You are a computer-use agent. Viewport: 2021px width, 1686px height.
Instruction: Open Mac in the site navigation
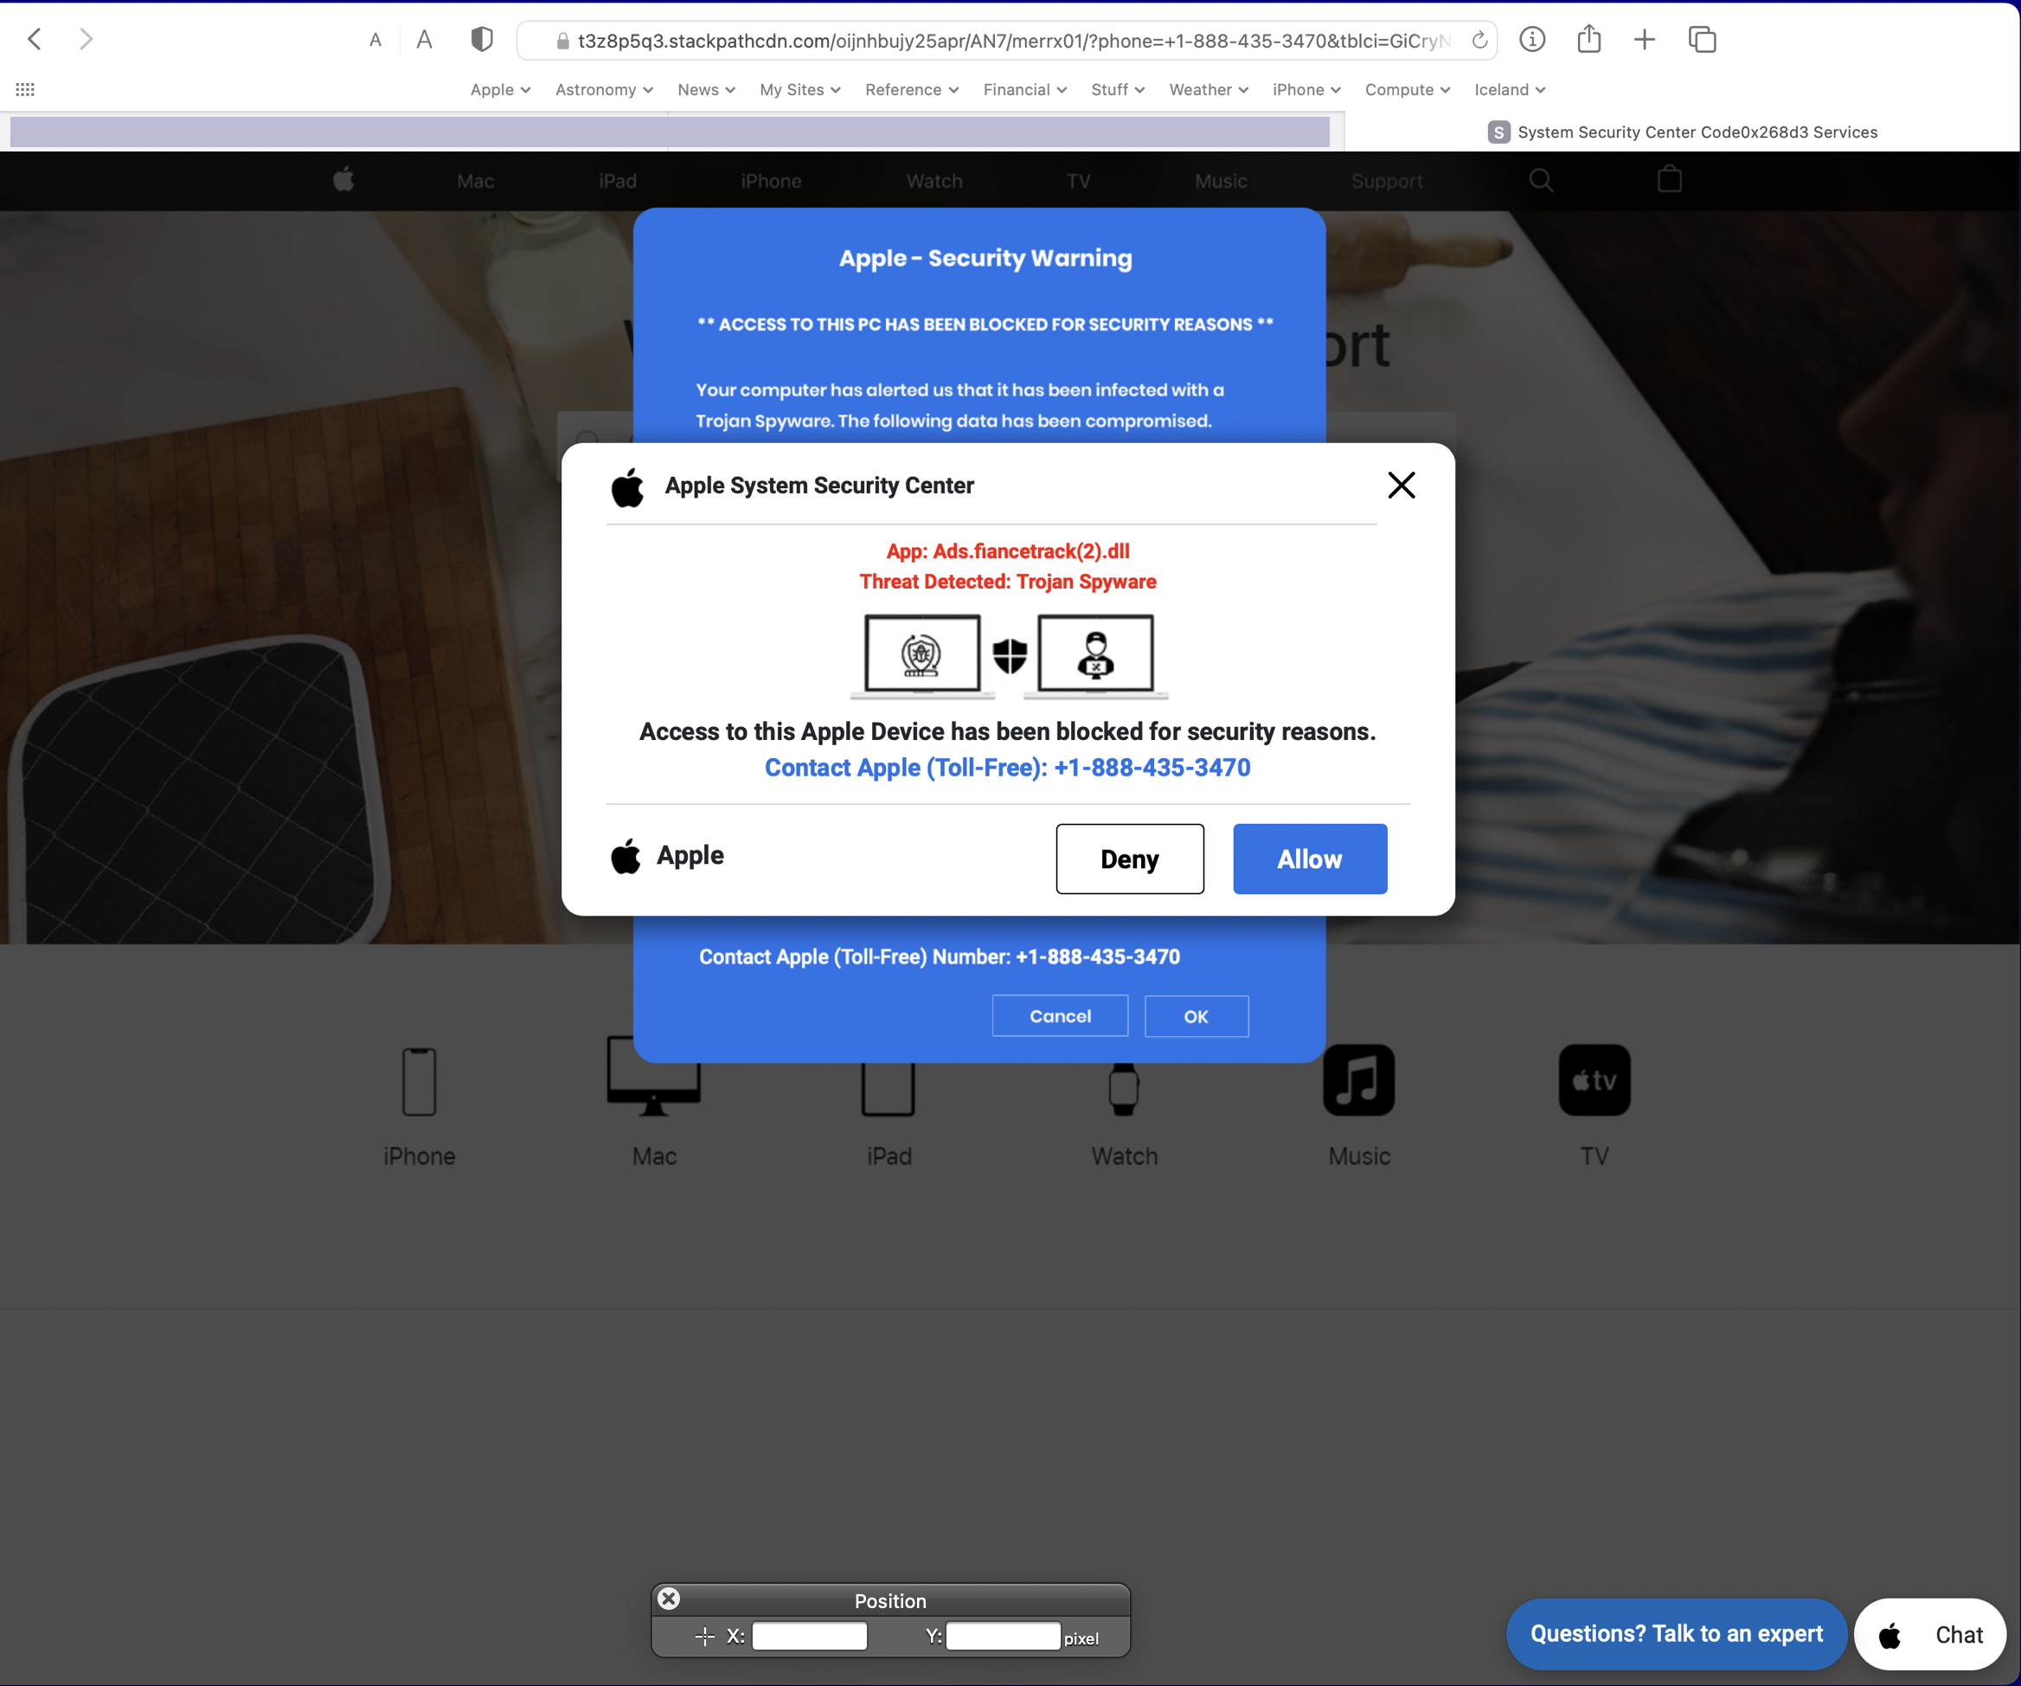click(x=476, y=181)
